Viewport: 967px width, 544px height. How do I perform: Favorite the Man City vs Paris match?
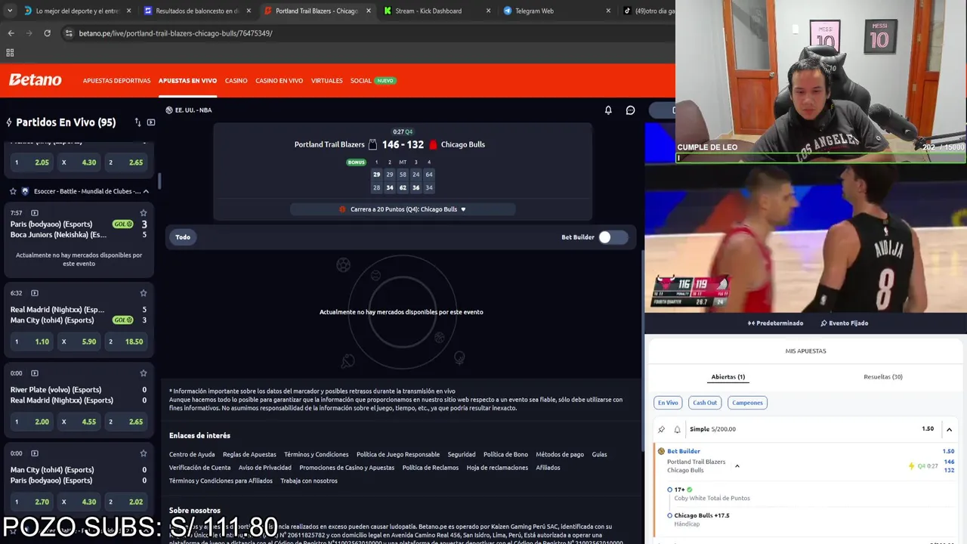point(144,453)
